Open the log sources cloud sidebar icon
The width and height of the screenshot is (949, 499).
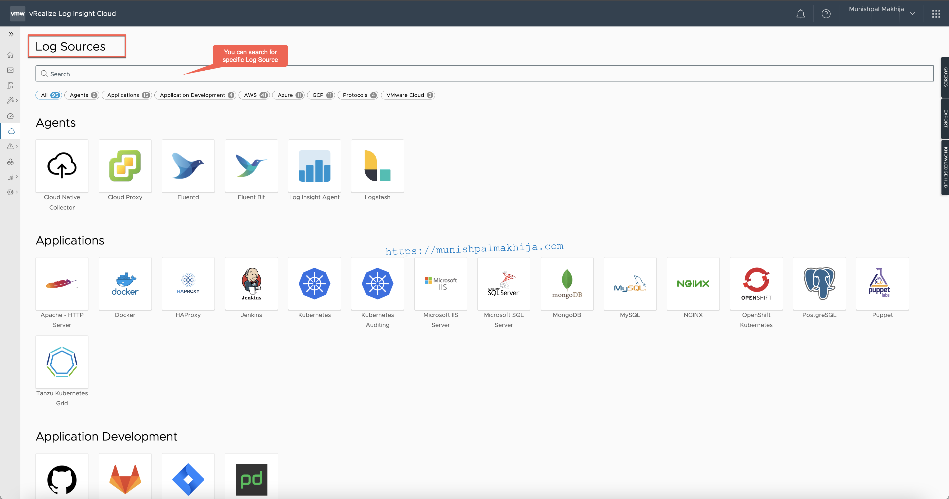click(11, 131)
